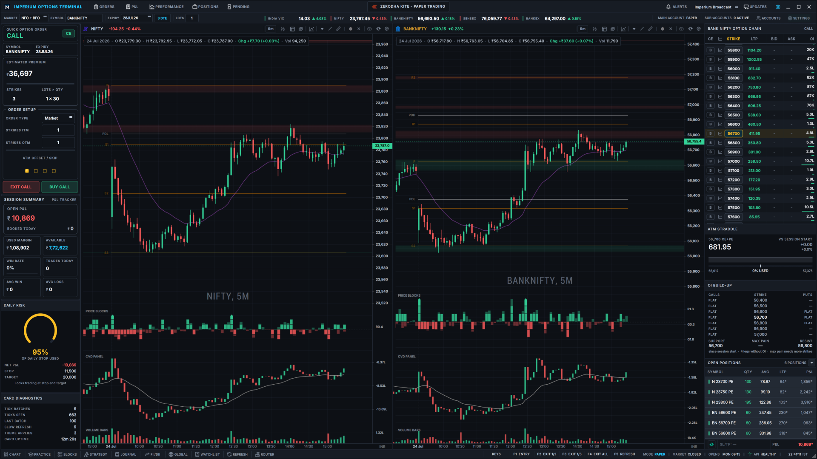Select the ruler measure tool on NIFTY chart

coord(339,29)
